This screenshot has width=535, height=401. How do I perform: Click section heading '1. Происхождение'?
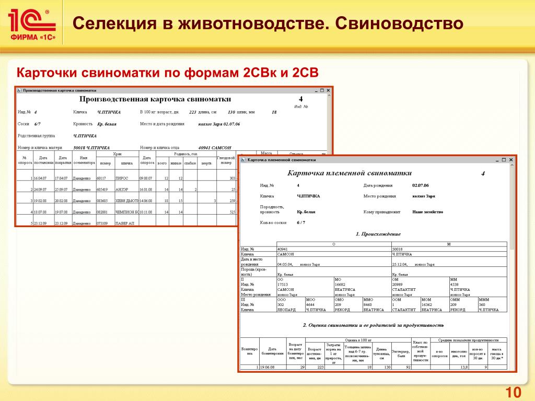click(378, 234)
